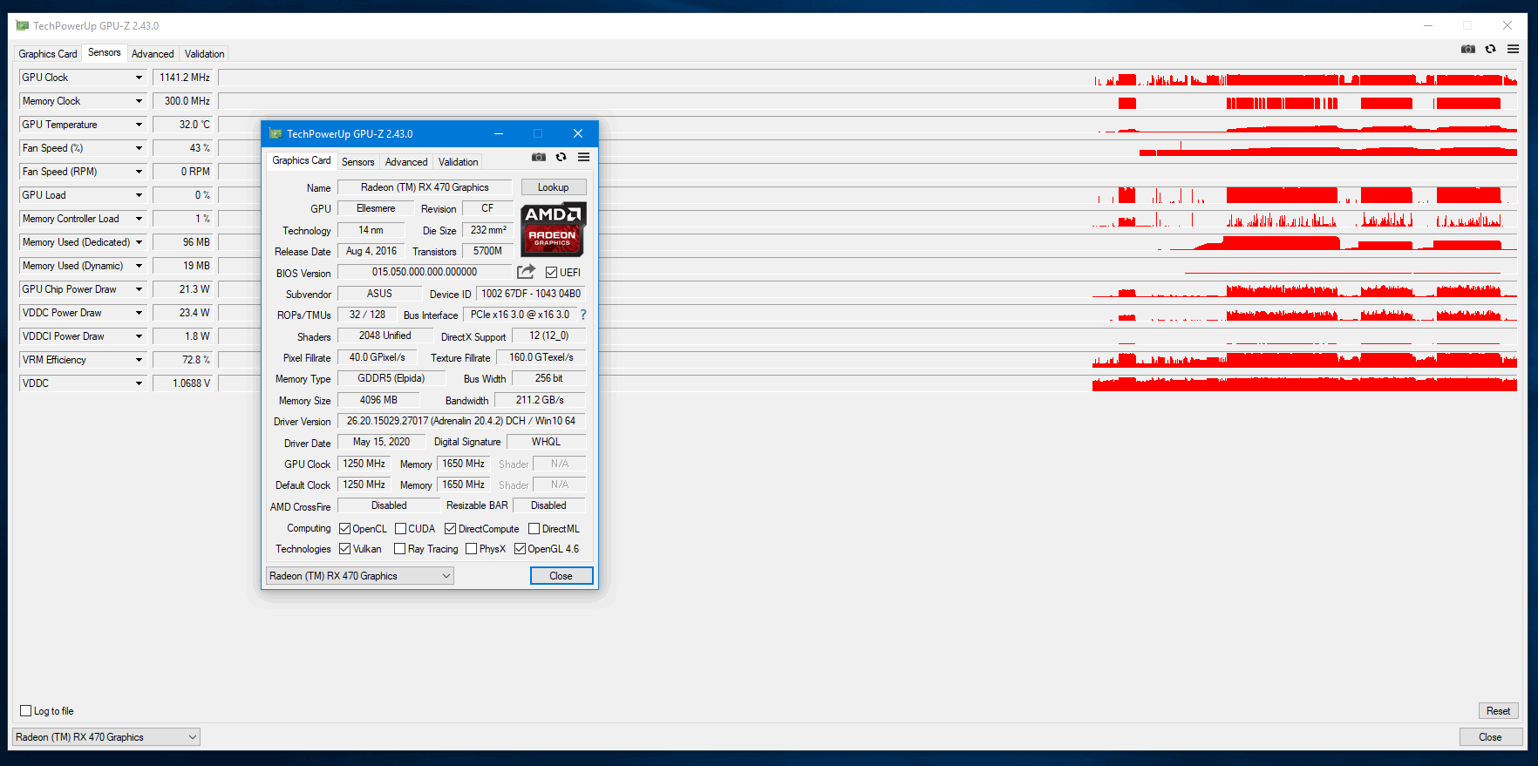Click the BIOS Version value field
This screenshot has height=766, width=1538.
pyautogui.click(x=425, y=272)
